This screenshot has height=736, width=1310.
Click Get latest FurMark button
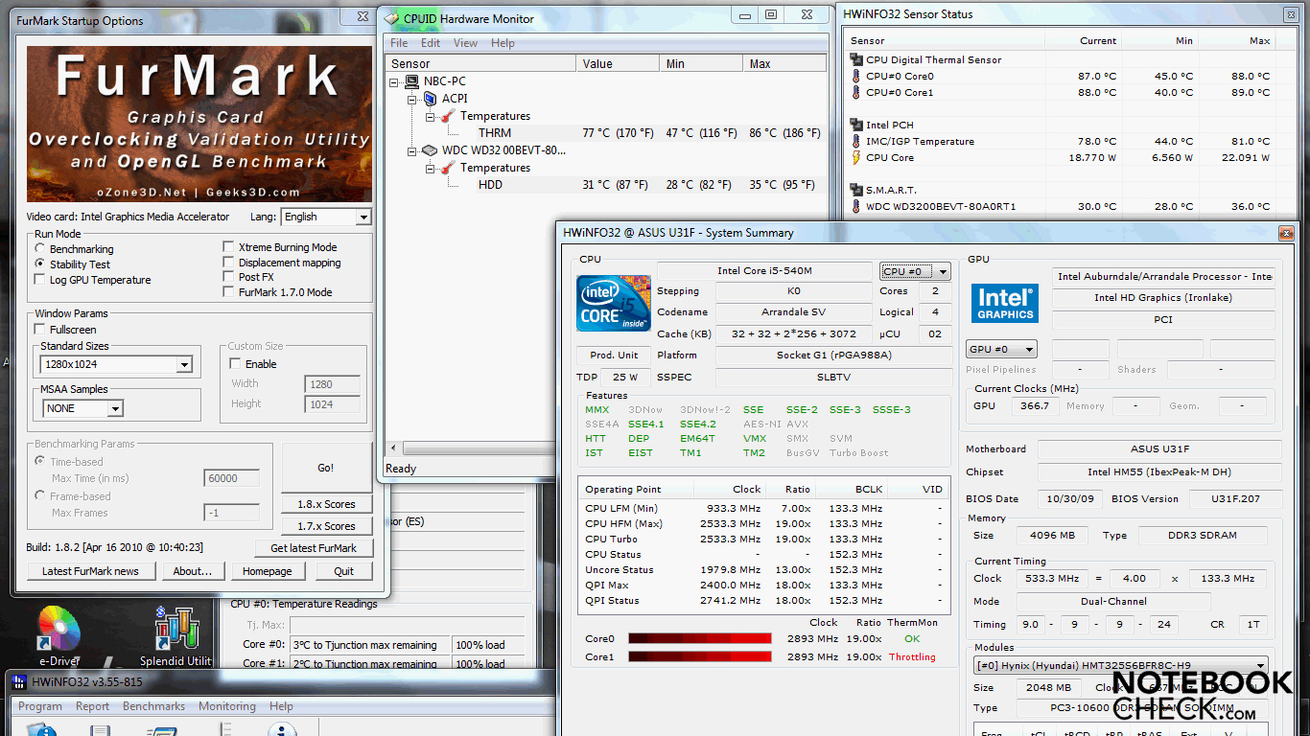pos(314,548)
